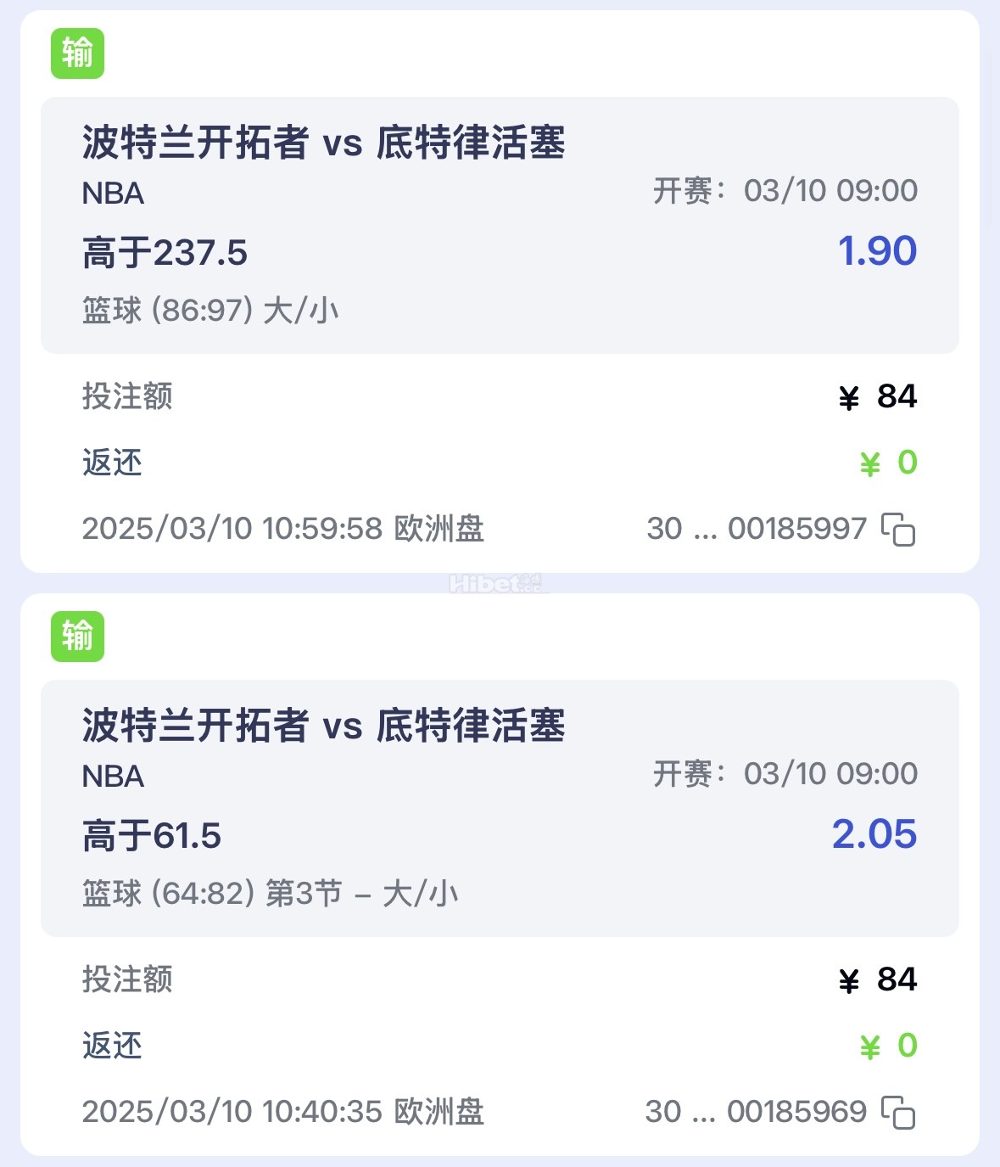Tap the 高于61.5 selection text
The image size is (1000, 1167).
[152, 836]
